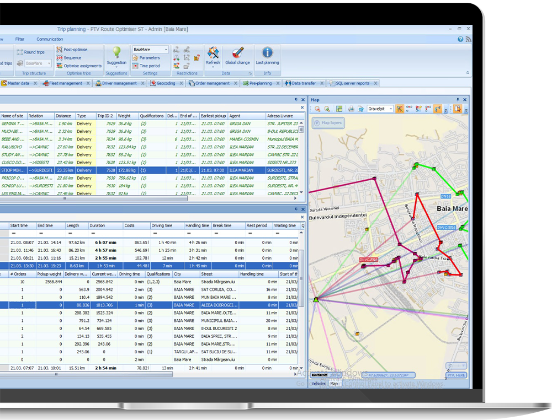Pin the upper orders panel
The height and width of the screenshot is (420, 552).
pos(296,100)
